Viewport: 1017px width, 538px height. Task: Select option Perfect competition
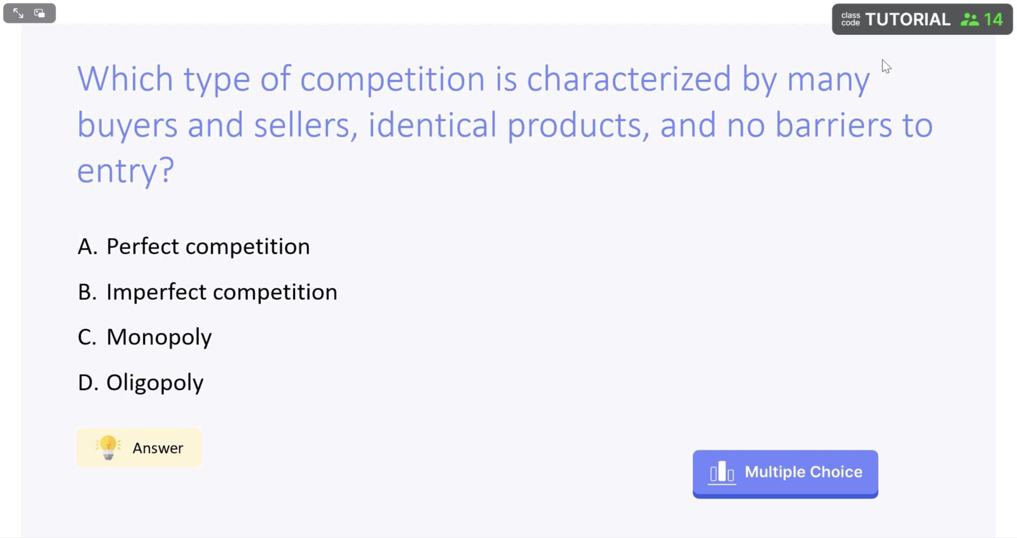tap(208, 246)
